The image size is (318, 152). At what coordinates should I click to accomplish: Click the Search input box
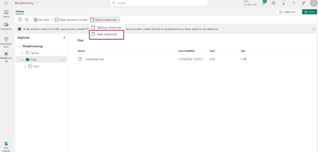pyautogui.click(x=159, y=3)
